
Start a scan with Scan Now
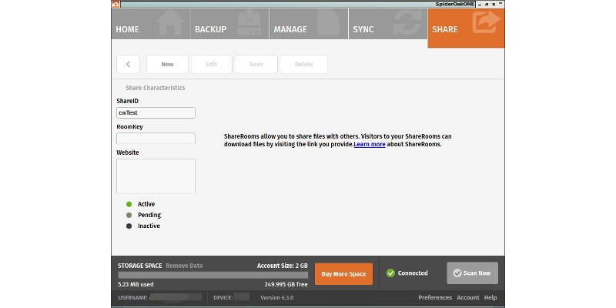pos(472,273)
